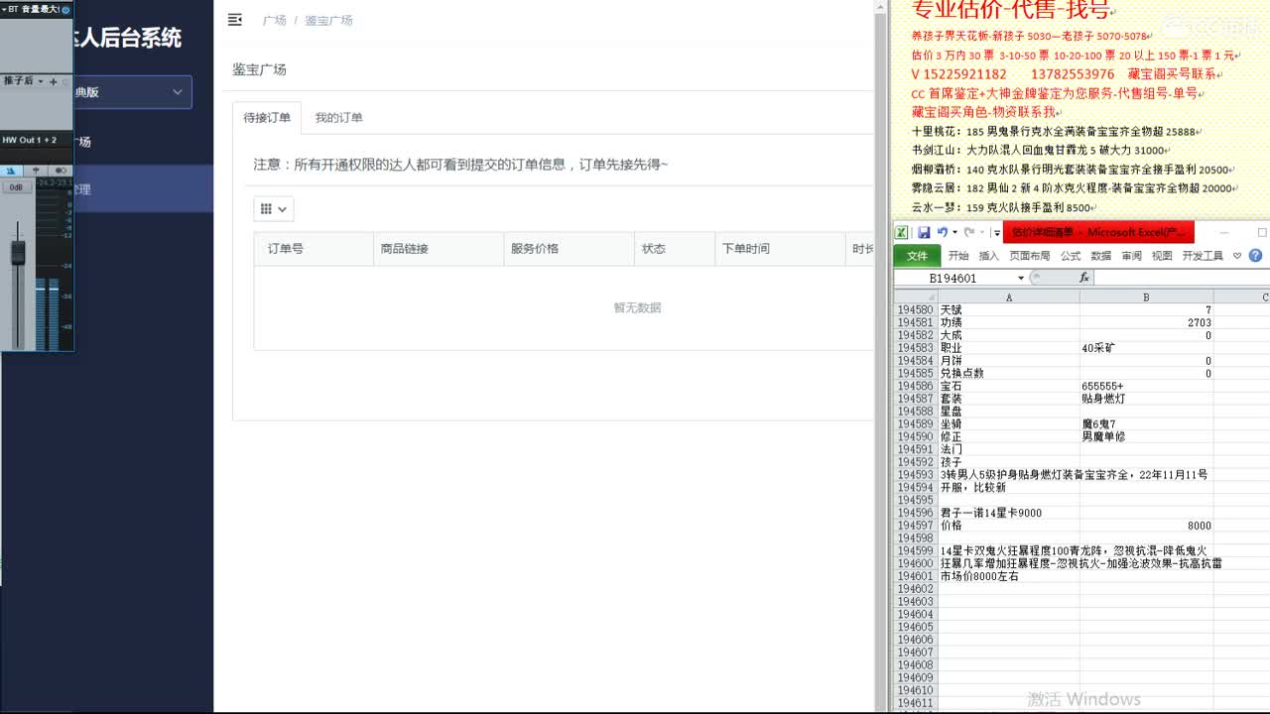The width and height of the screenshot is (1270, 714).
Task: Open the Excel 公式 ribbon tab
Action: 1071,256
